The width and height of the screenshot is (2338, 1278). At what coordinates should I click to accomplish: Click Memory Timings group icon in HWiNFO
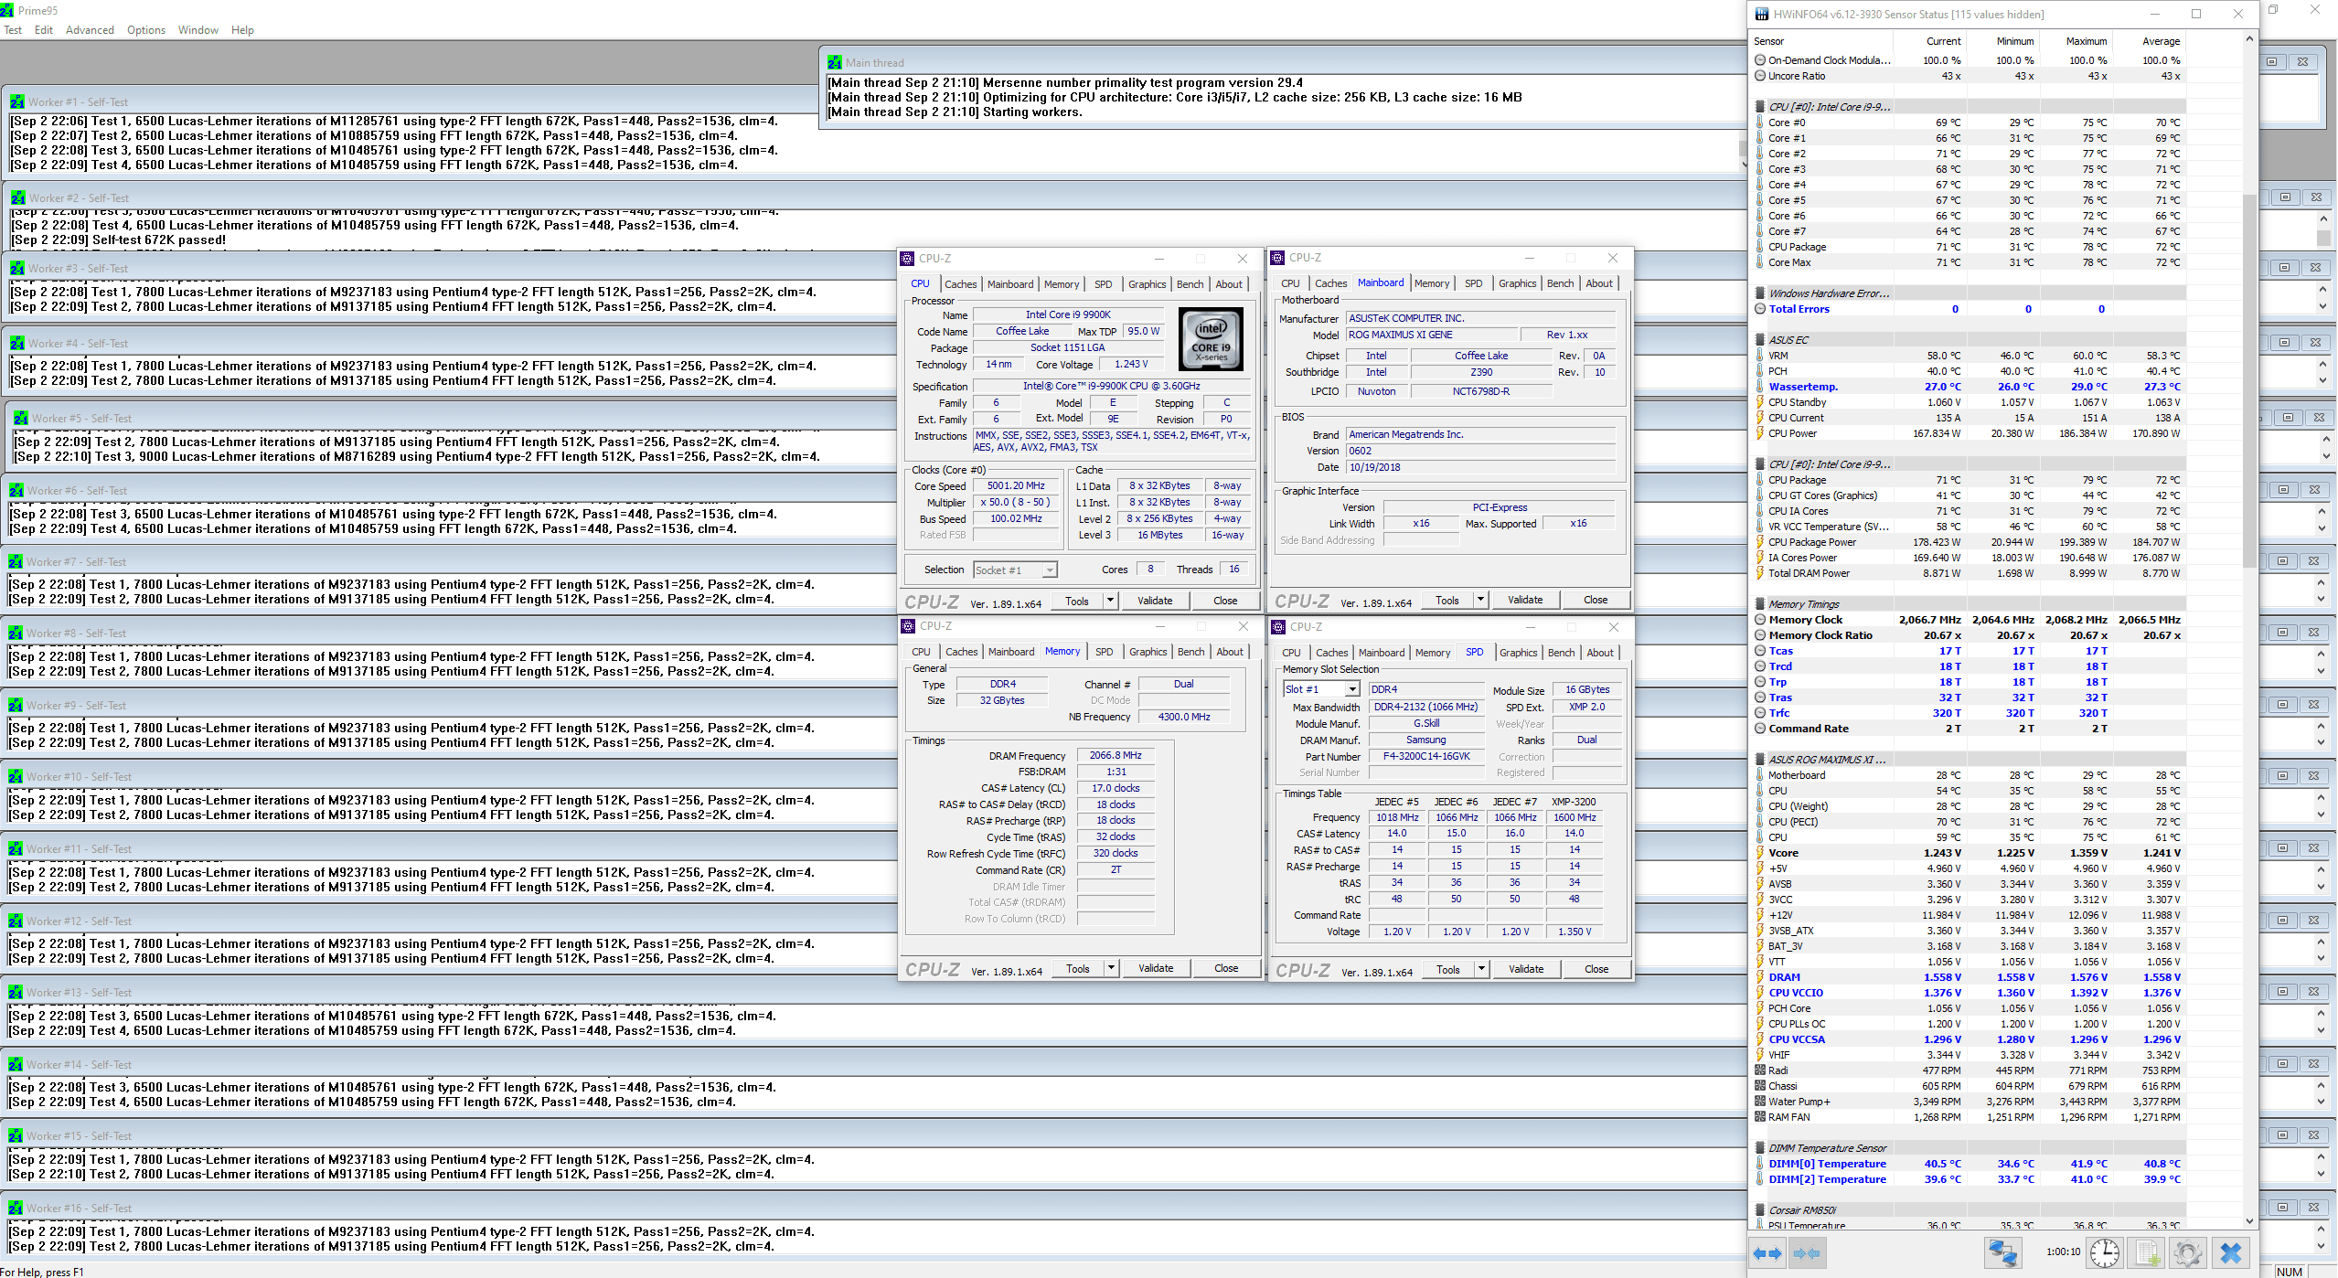1760,604
